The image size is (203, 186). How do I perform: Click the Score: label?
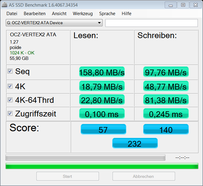[x=24, y=128]
